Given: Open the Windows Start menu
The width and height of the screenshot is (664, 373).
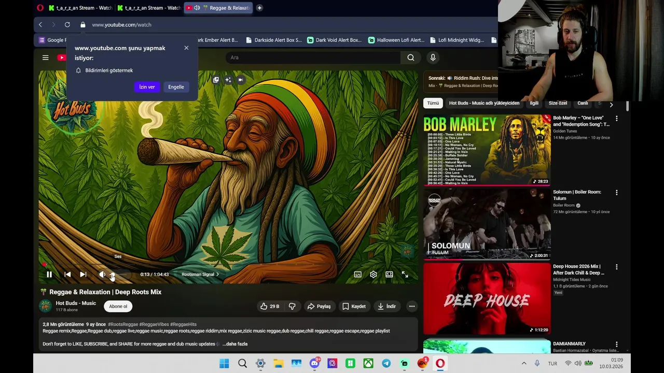Looking at the screenshot, I should [224, 364].
